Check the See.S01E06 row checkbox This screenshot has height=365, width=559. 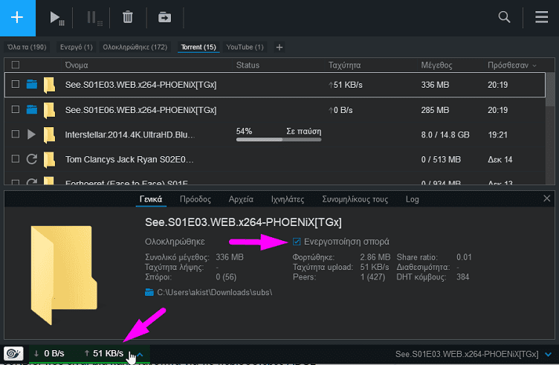(16, 109)
